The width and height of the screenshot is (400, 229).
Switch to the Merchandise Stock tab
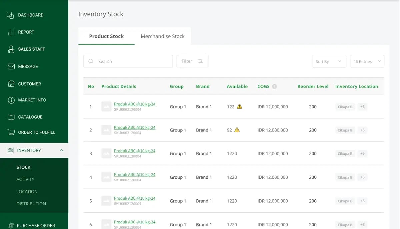(163, 36)
